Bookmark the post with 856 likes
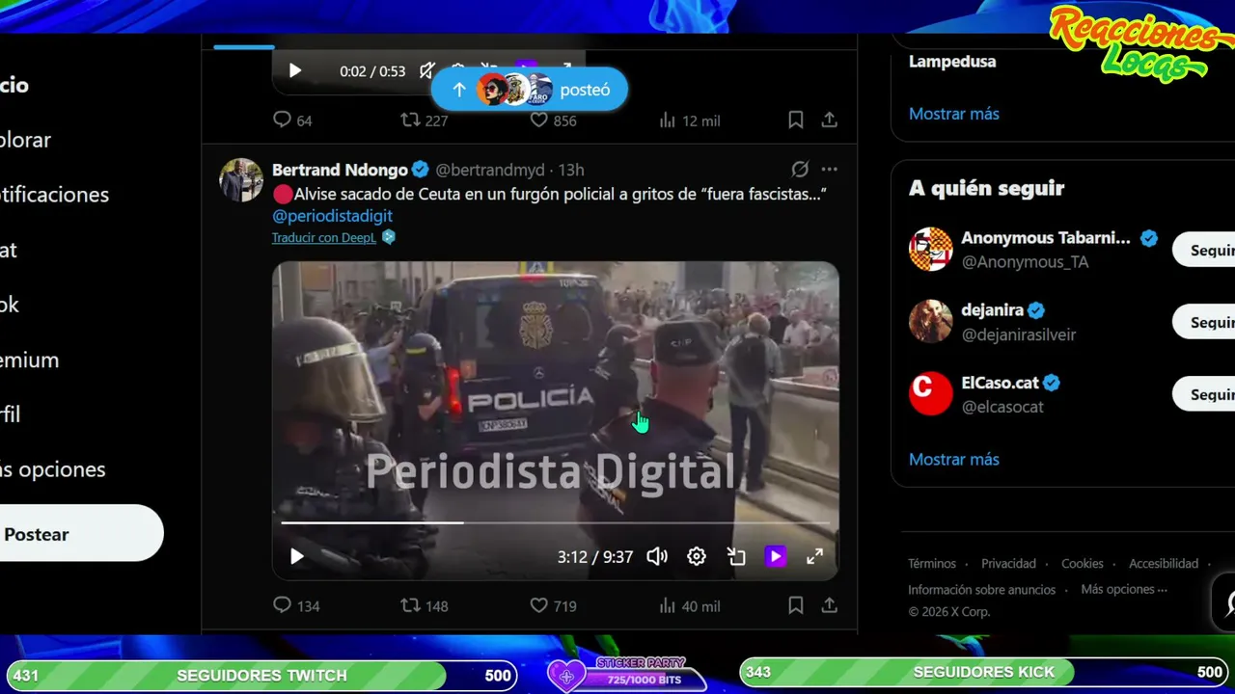This screenshot has height=694, width=1235. point(796,120)
